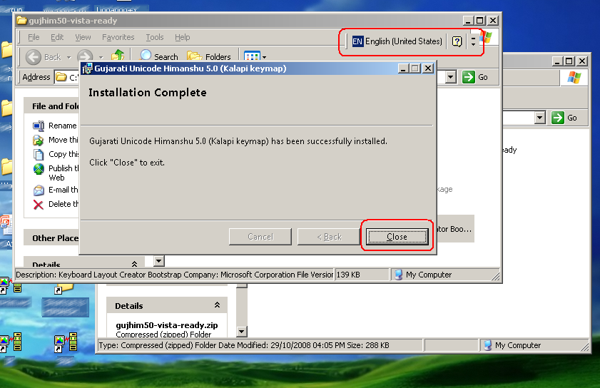This screenshot has width=600, height=388.
Task: Open the File menu in gujhim50-vista-ready window
Action: pyautogui.click(x=34, y=37)
